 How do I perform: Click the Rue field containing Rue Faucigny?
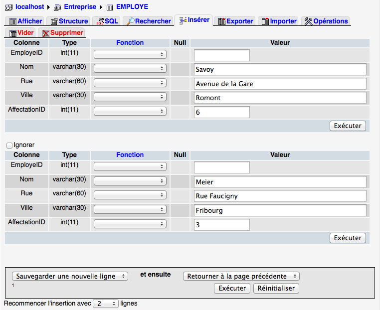coord(280,196)
